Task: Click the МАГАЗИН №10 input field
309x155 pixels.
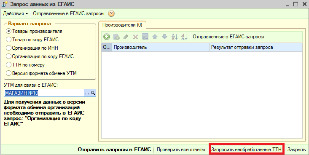Action: pos(44,93)
